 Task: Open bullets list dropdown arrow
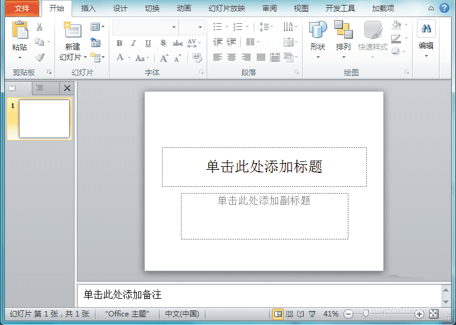tap(227, 27)
